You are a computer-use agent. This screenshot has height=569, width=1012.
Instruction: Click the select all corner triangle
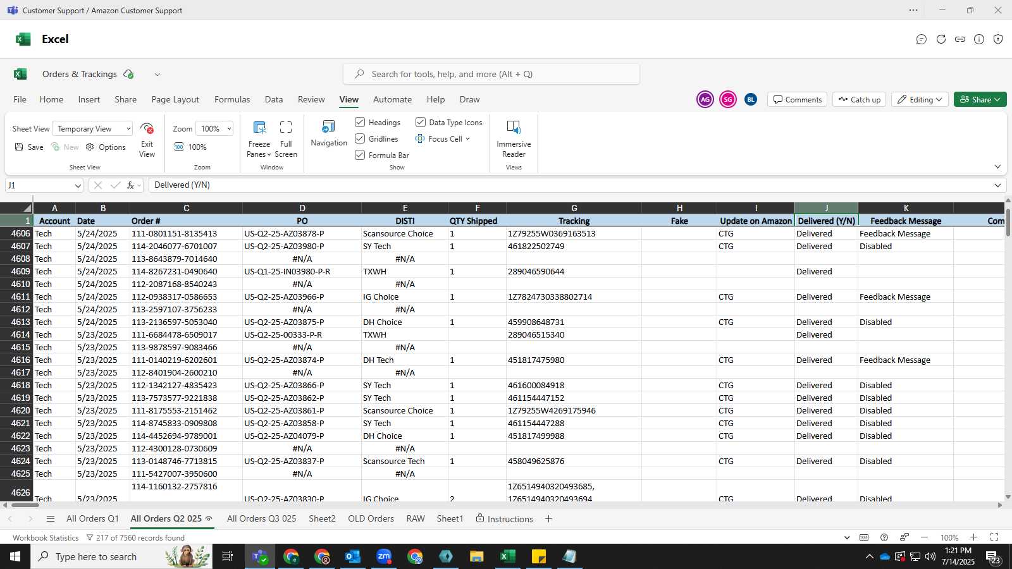27,208
